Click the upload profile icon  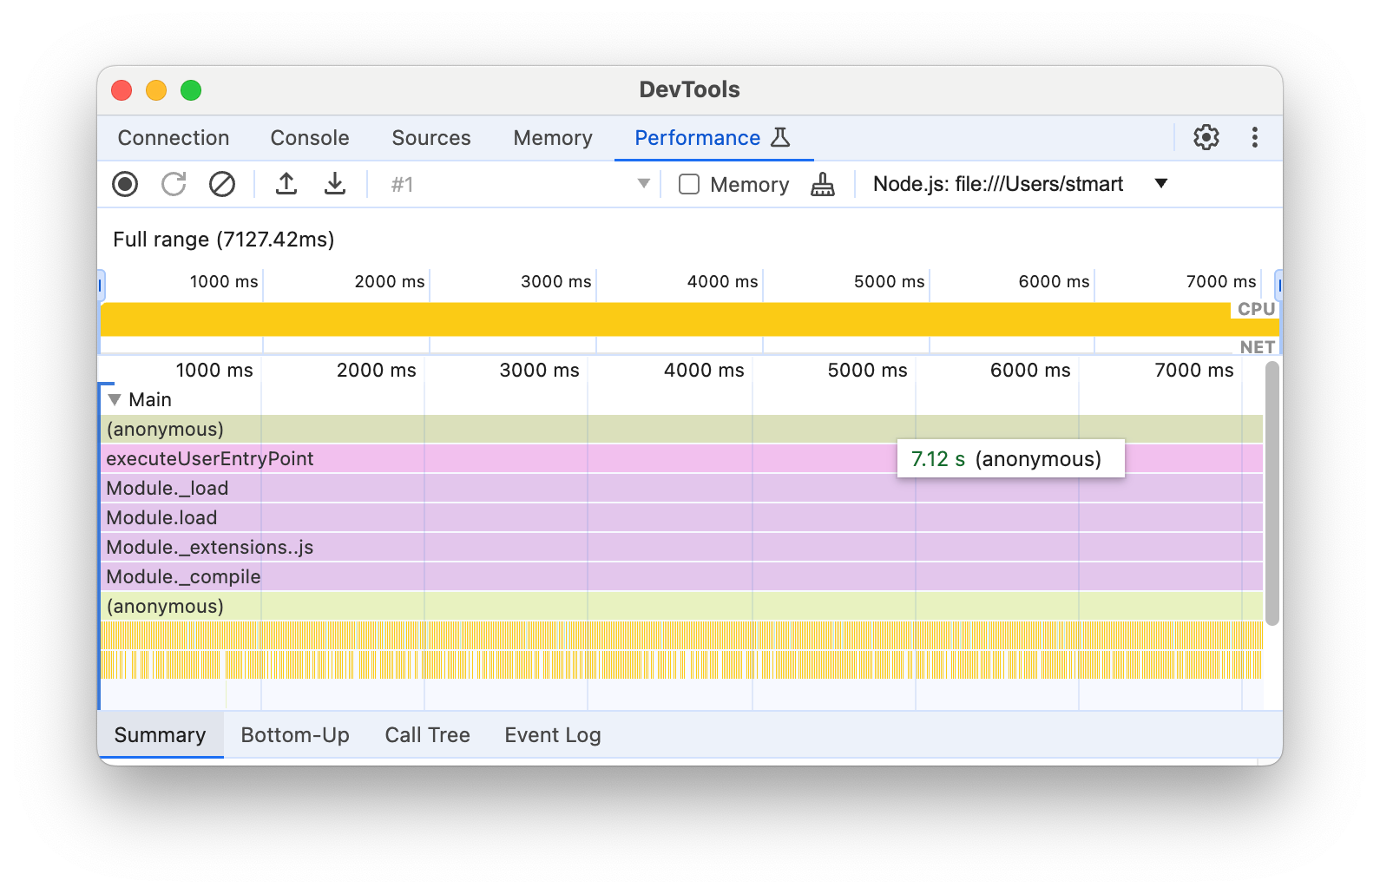(286, 184)
